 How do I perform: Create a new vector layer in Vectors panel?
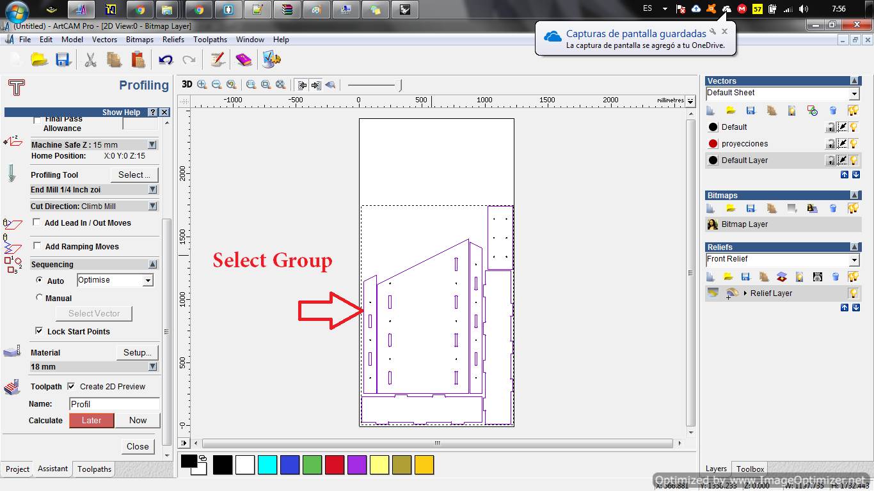click(710, 111)
